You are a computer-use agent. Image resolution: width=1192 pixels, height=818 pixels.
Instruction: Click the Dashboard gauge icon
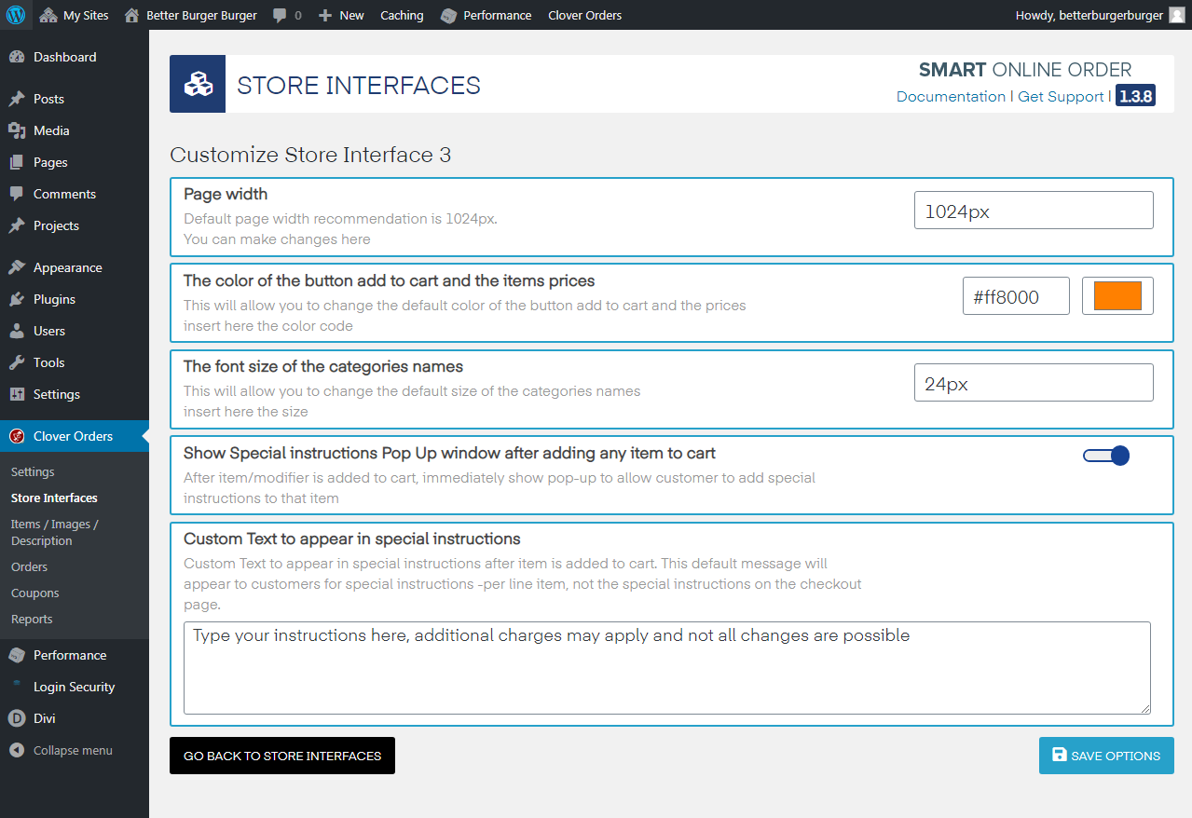[17, 57]
